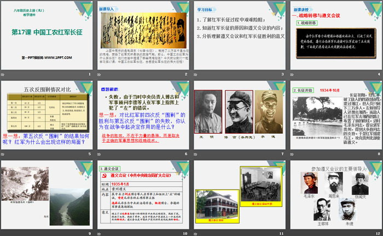Image resolution: width=383 pixels, height=236 pixels.
Task: Select slide 3 titled 学习目标
Action: [240, 36]
